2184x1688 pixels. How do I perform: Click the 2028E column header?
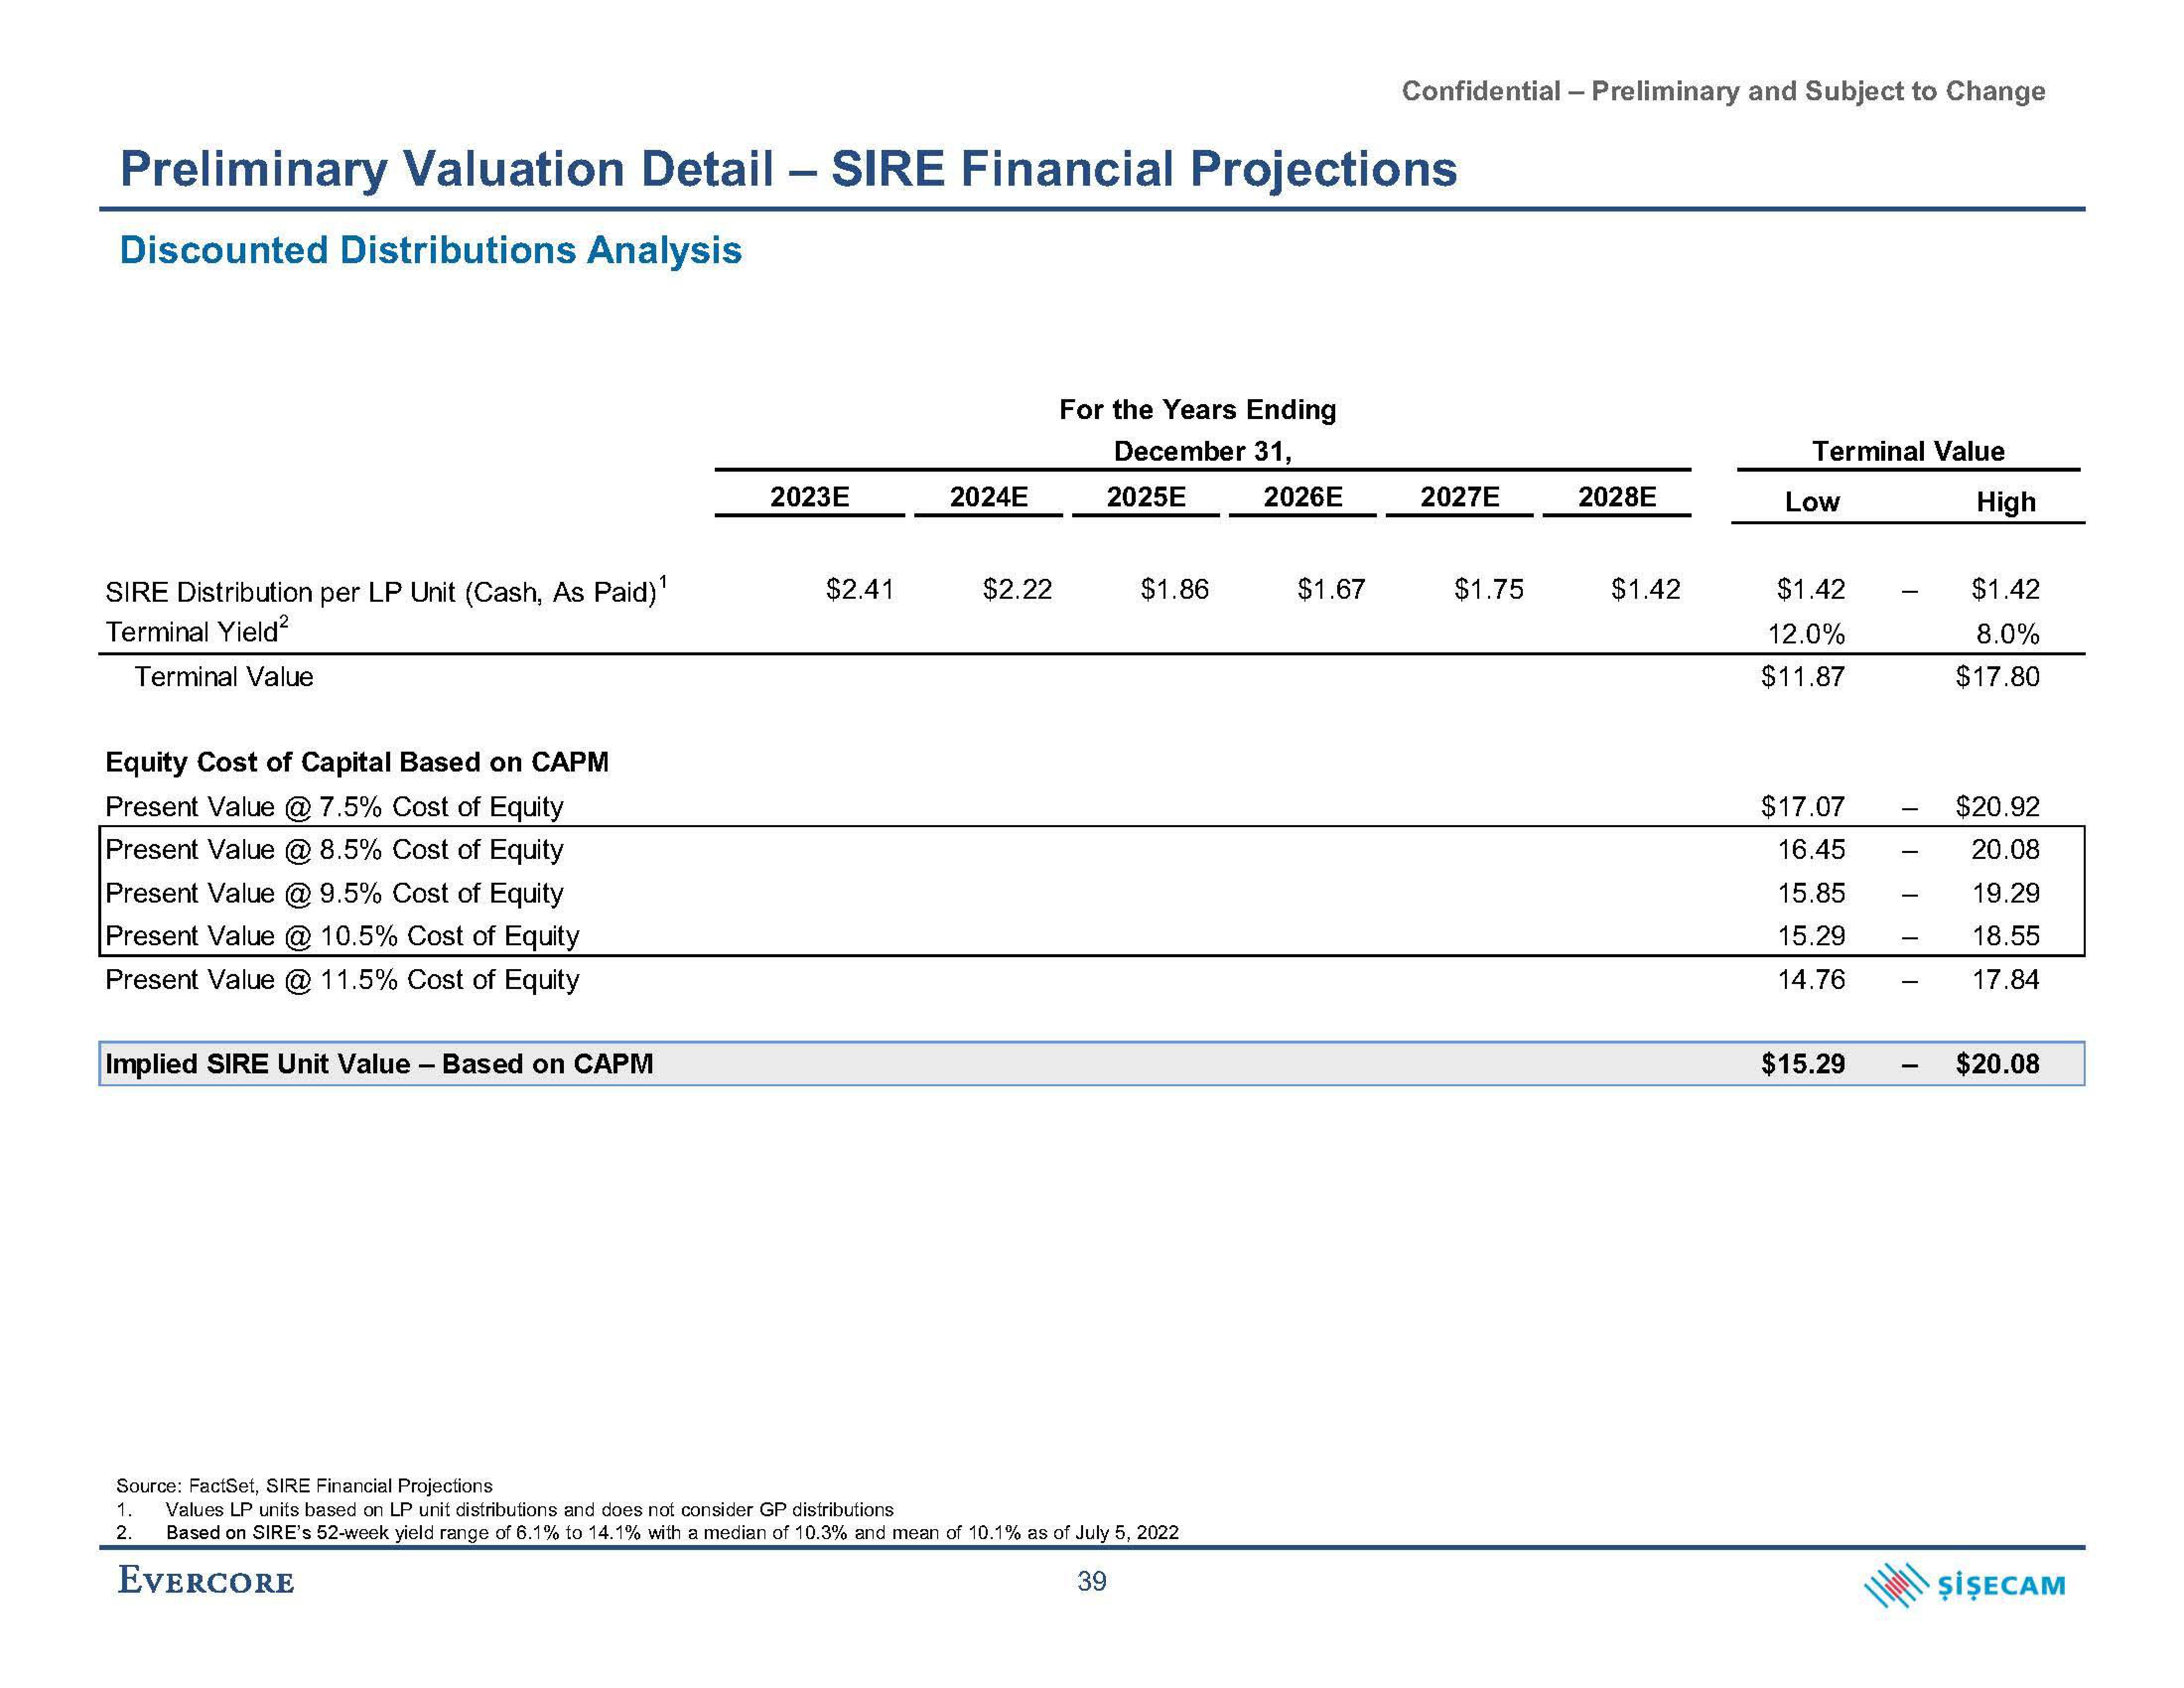(1616, 497)
